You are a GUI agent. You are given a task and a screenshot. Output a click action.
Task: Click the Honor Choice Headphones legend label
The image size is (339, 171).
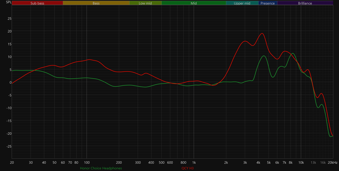[x=101, y=168]
